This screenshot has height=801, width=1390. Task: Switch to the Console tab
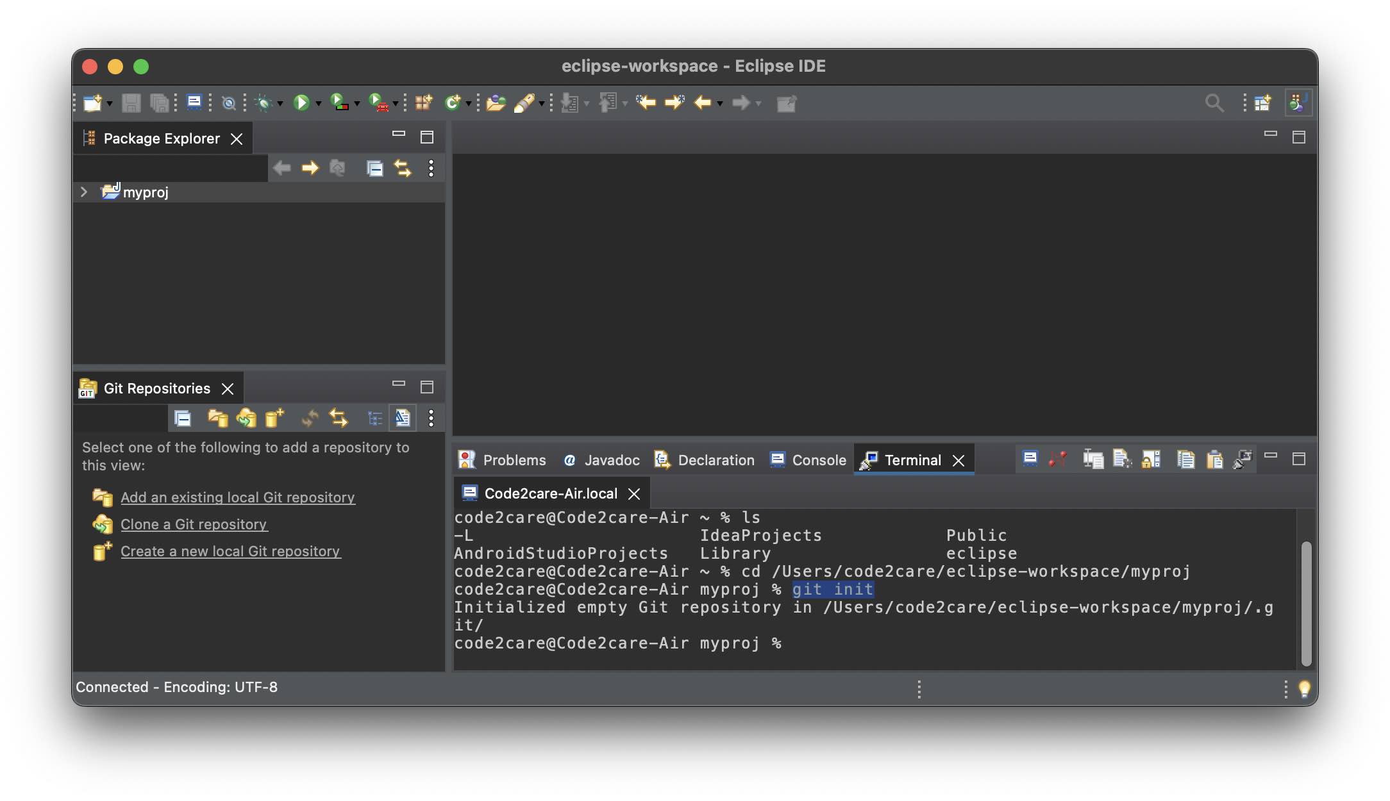[818, 459]
